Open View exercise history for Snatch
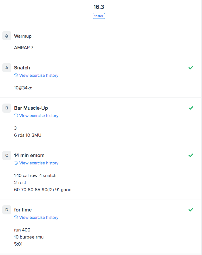Viewport: 202px width, 255px height. (x=39, y=75)
